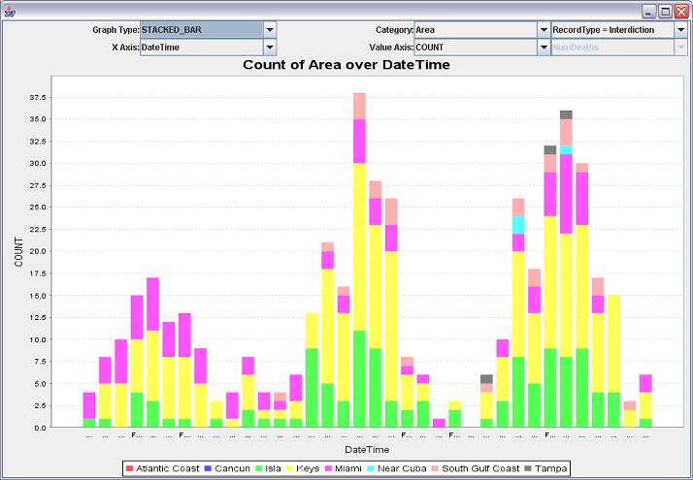The image size is (693, 480).
Task: Click the tallest bar reaching 38
Action: pyautogui.click(x=359, y=260)
